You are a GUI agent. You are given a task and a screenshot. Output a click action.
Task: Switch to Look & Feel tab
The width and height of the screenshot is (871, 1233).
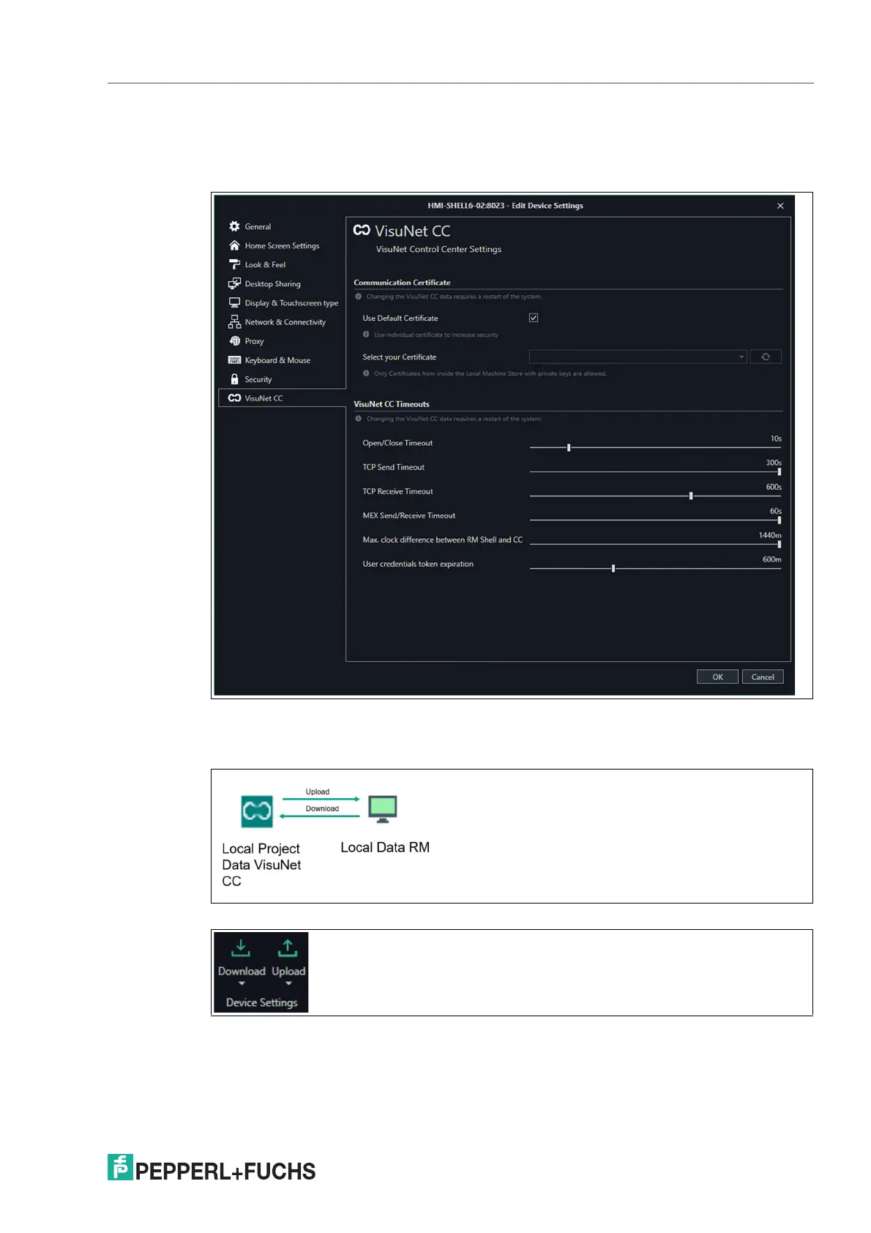coord(282,264)
